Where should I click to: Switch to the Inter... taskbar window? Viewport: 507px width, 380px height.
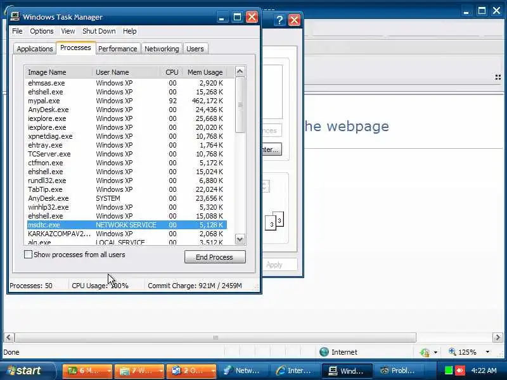(x=295, y=370)
